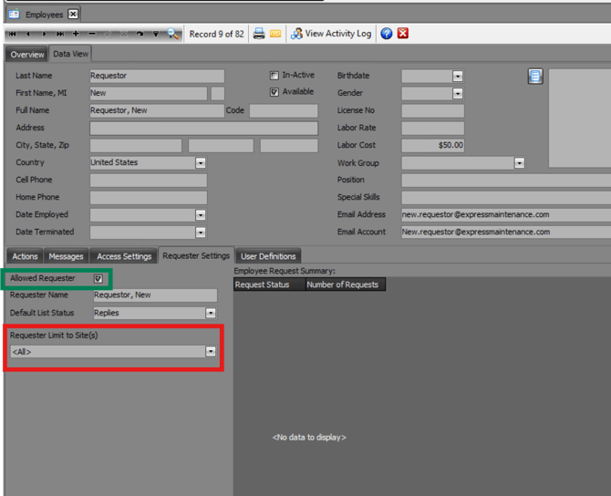Click the email envelope icon
Screen dimensions: 611x496
pyautogui.click(x=274, y=34)
